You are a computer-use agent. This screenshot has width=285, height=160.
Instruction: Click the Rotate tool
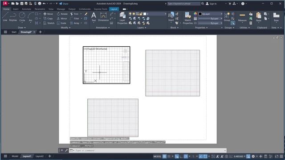[62, 14]
